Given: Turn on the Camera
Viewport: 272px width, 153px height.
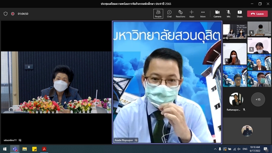Looking at the screenshot, I should click(217, 14).
